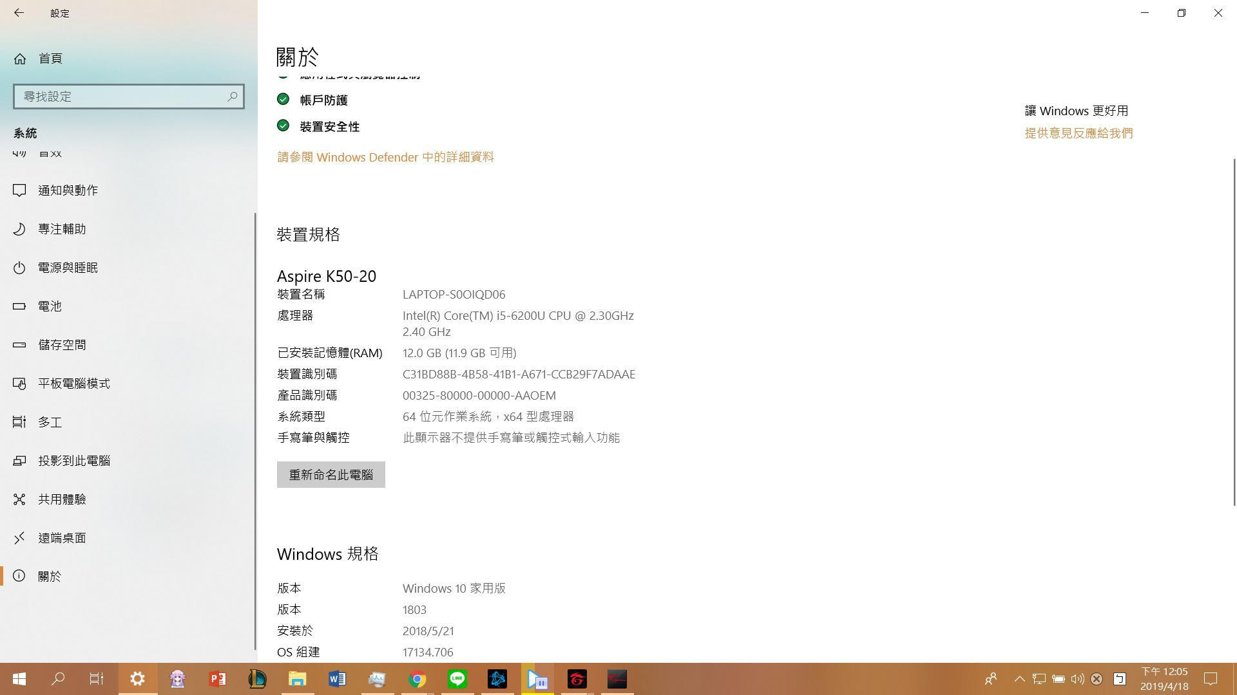Open 專注輔助 settings
The image size is (1237, 695).
pyautogui.click(x=129, y=229)
